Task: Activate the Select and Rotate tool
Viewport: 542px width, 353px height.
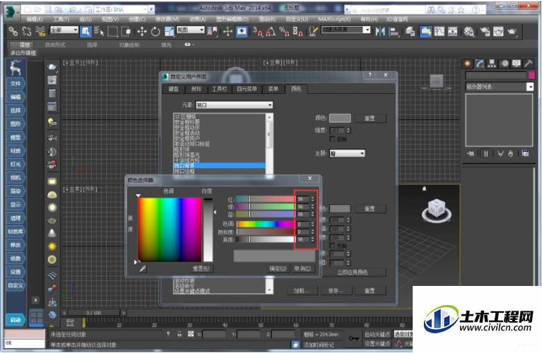Action: tap(155, 32)
